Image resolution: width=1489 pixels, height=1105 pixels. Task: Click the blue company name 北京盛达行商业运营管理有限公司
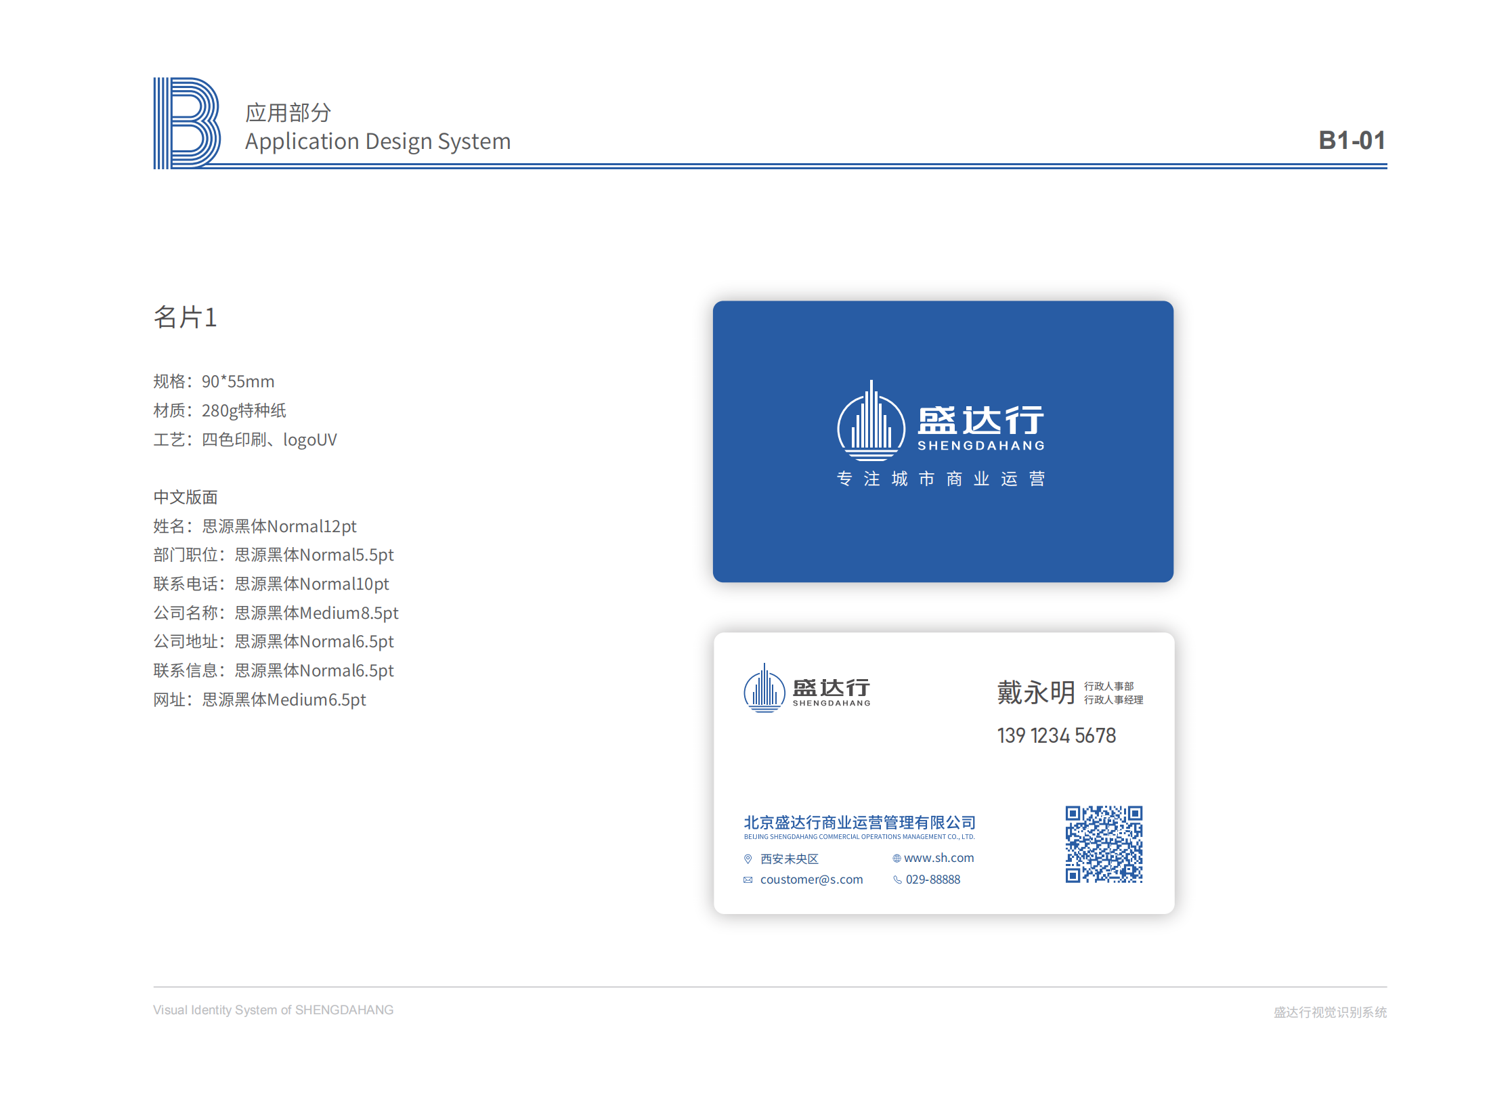click(859, 822)
